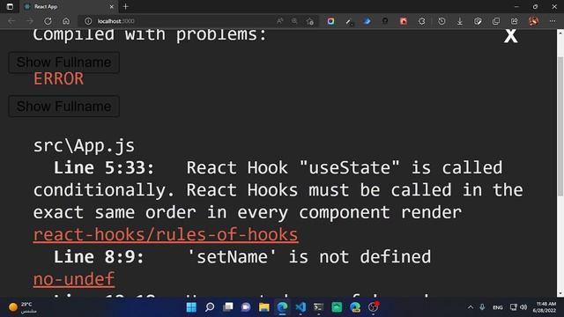Open the network tray icon
Viewport: 564px width, 317px height.
513,307
